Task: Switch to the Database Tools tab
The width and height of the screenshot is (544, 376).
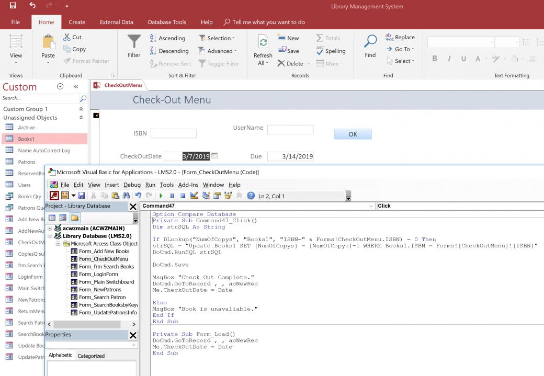Action: tap(167, 22)
